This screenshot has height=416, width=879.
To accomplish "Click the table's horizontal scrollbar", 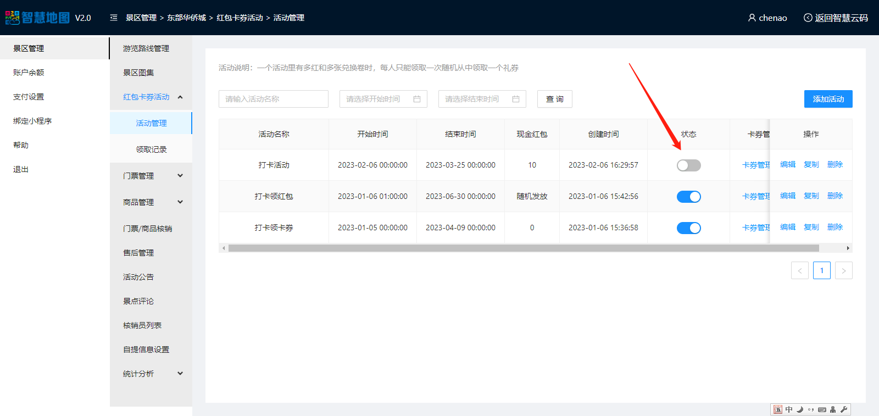I will (523, 248).
